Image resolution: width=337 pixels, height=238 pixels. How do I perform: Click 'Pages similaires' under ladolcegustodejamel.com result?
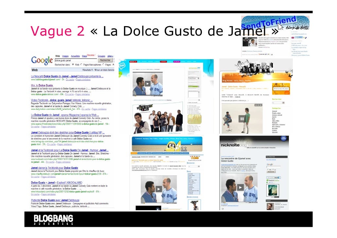click(83, 79)
